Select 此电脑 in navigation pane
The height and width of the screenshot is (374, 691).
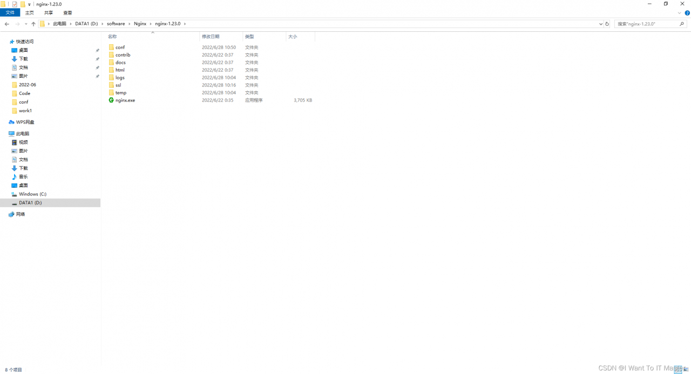click(x=22, y=133)
